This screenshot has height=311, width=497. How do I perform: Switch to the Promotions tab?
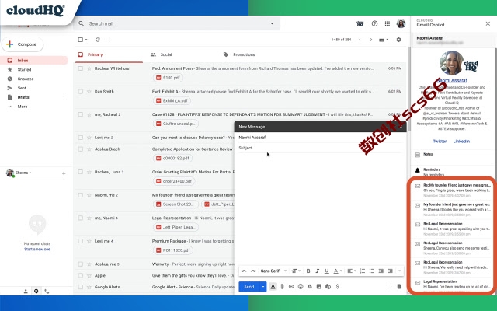[x=243, y=54]
